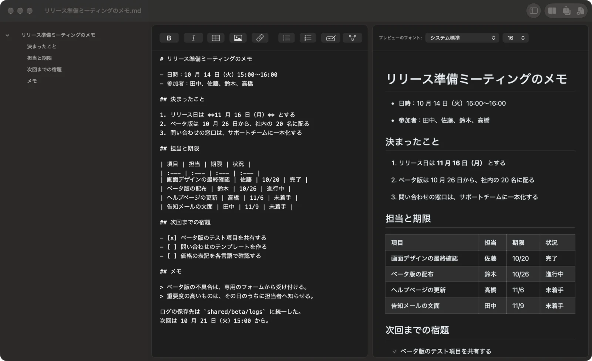Open the preview font dropdown (システム標準)
Image resolution: width=592 pixels, height=361 pixels.
click(462, 38)
